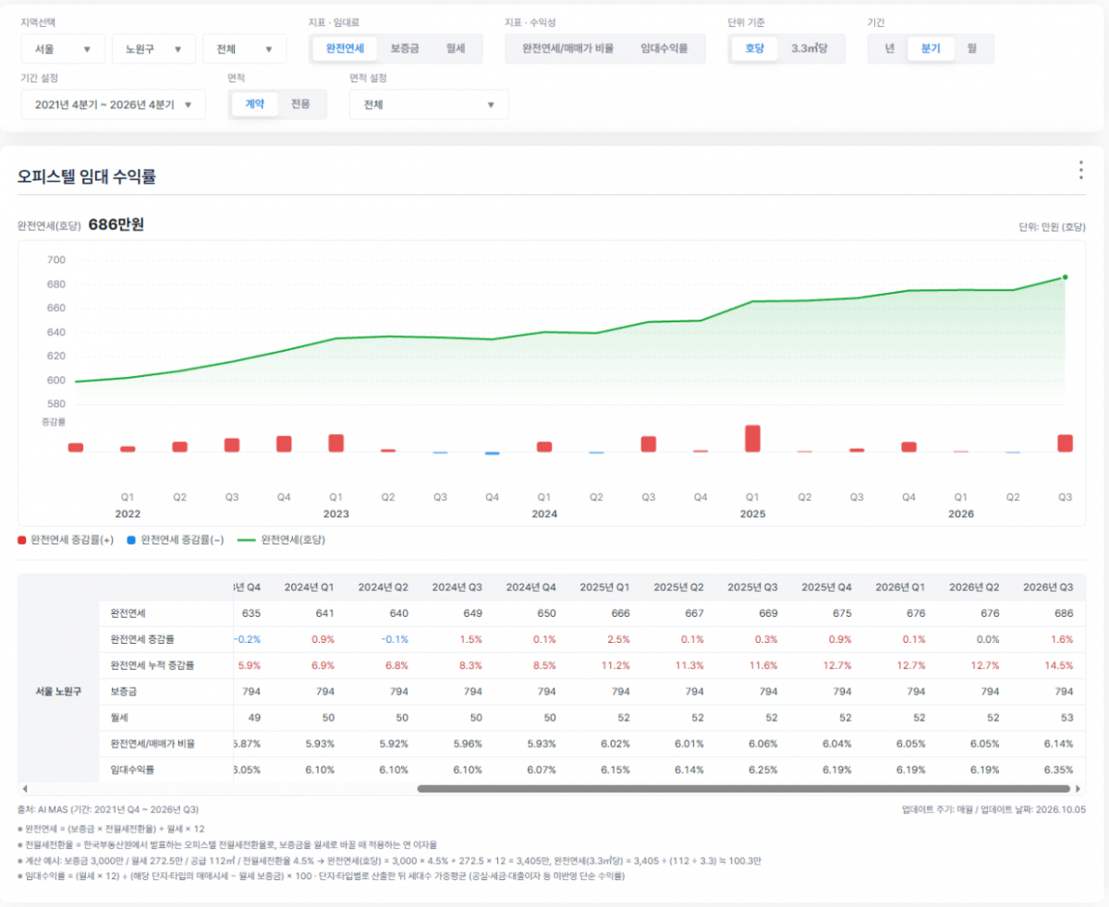Choose 전용 area type
This screenshot has width=1109, height=907.
[300, 104]
